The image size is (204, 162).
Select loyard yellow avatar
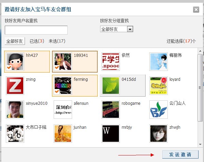pyautogui.click(x=159, y=86)
